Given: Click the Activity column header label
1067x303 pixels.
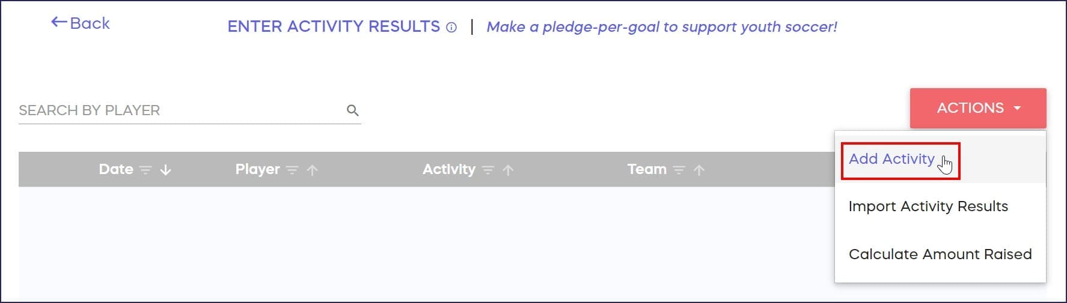Looking at the screenshot, I should [x=448, y=169].
